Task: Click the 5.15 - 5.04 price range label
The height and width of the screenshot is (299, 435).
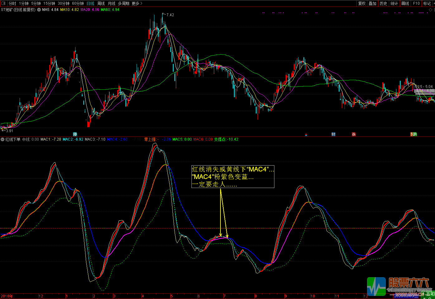Action: click(424, 87)
